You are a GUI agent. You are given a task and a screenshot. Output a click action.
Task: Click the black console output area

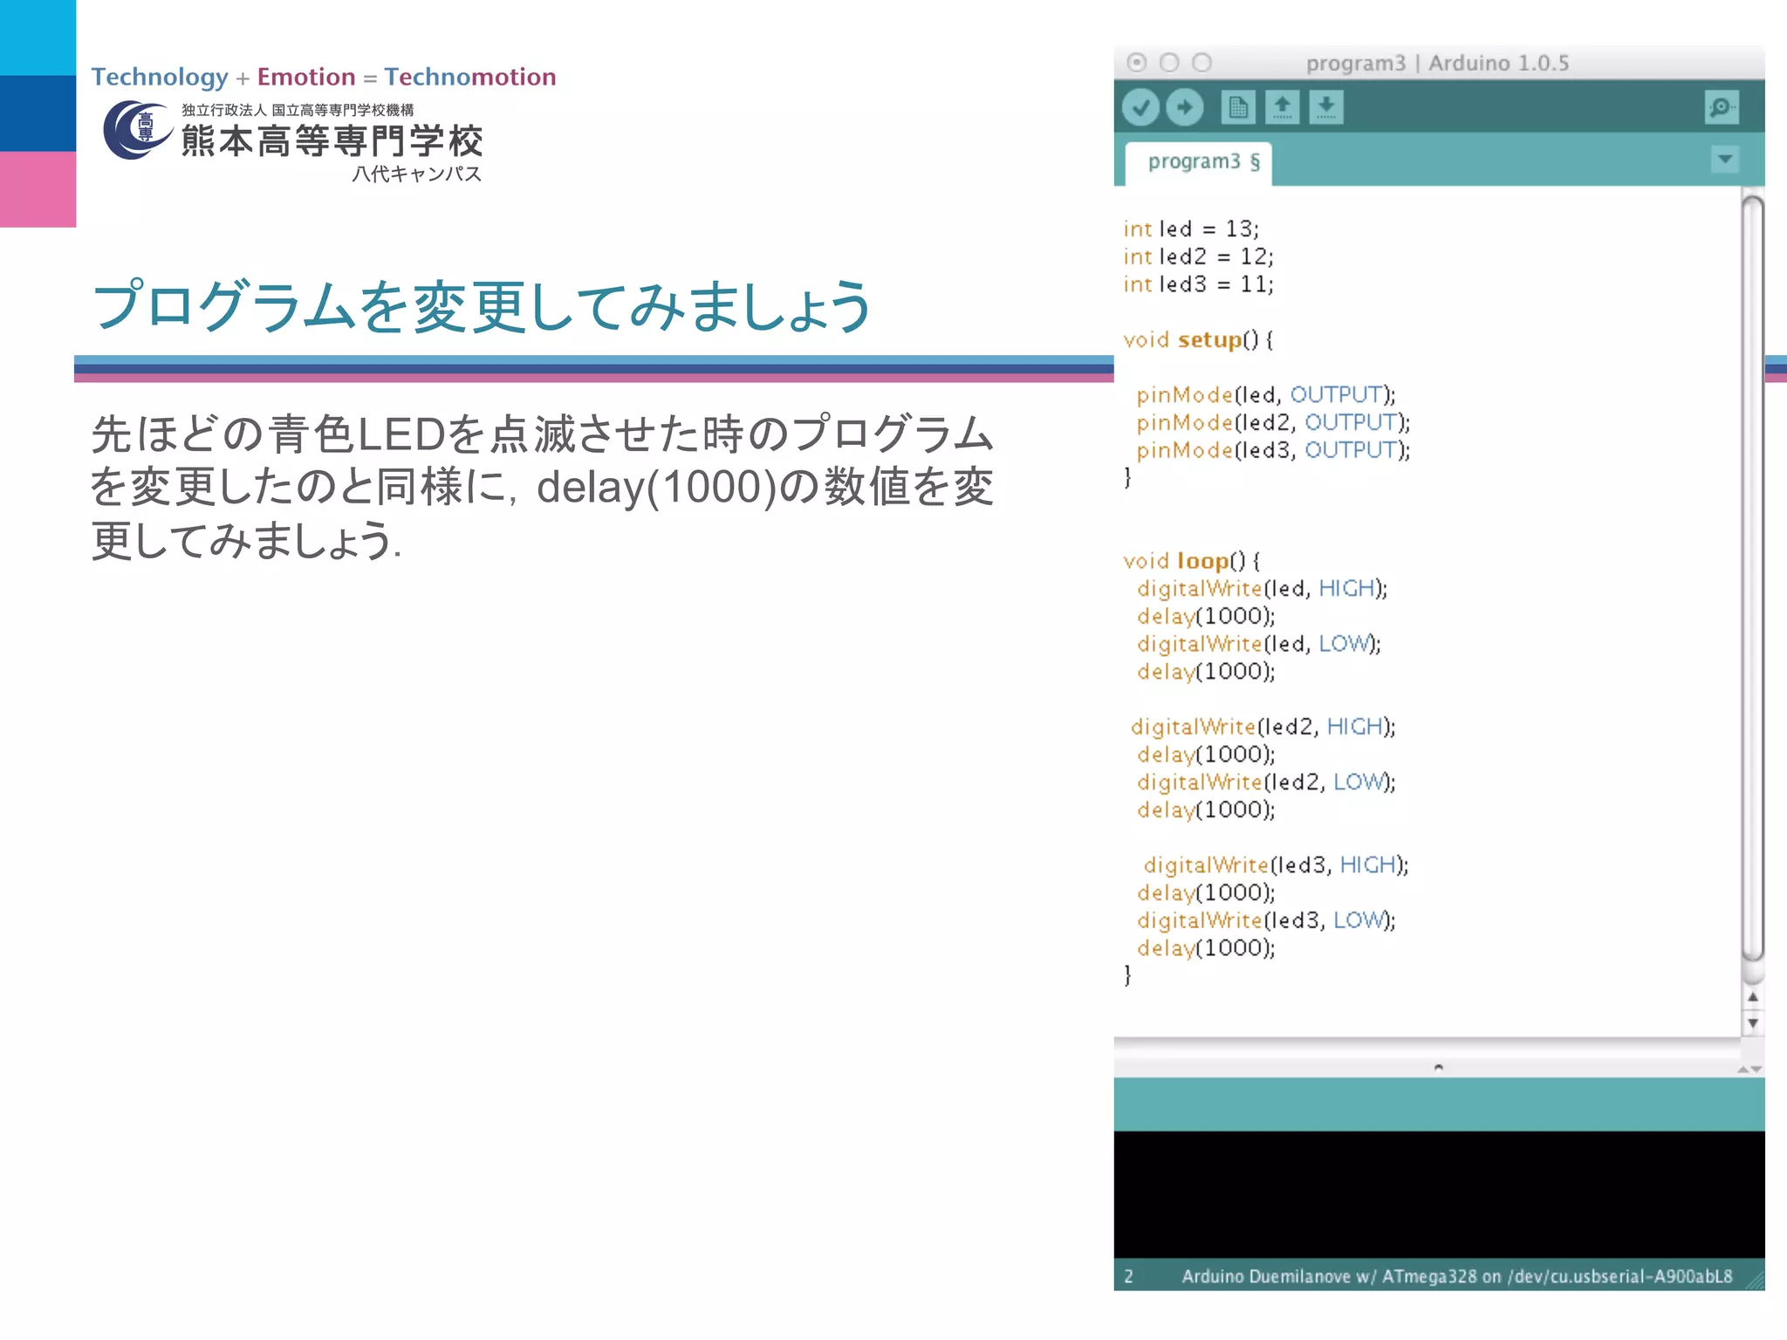pyautogui.click(x=1438, y=1193)
